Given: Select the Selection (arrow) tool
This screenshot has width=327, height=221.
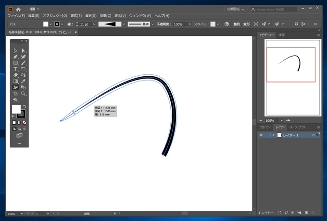Looking at the screenshot, I should (x=15, y=50).
